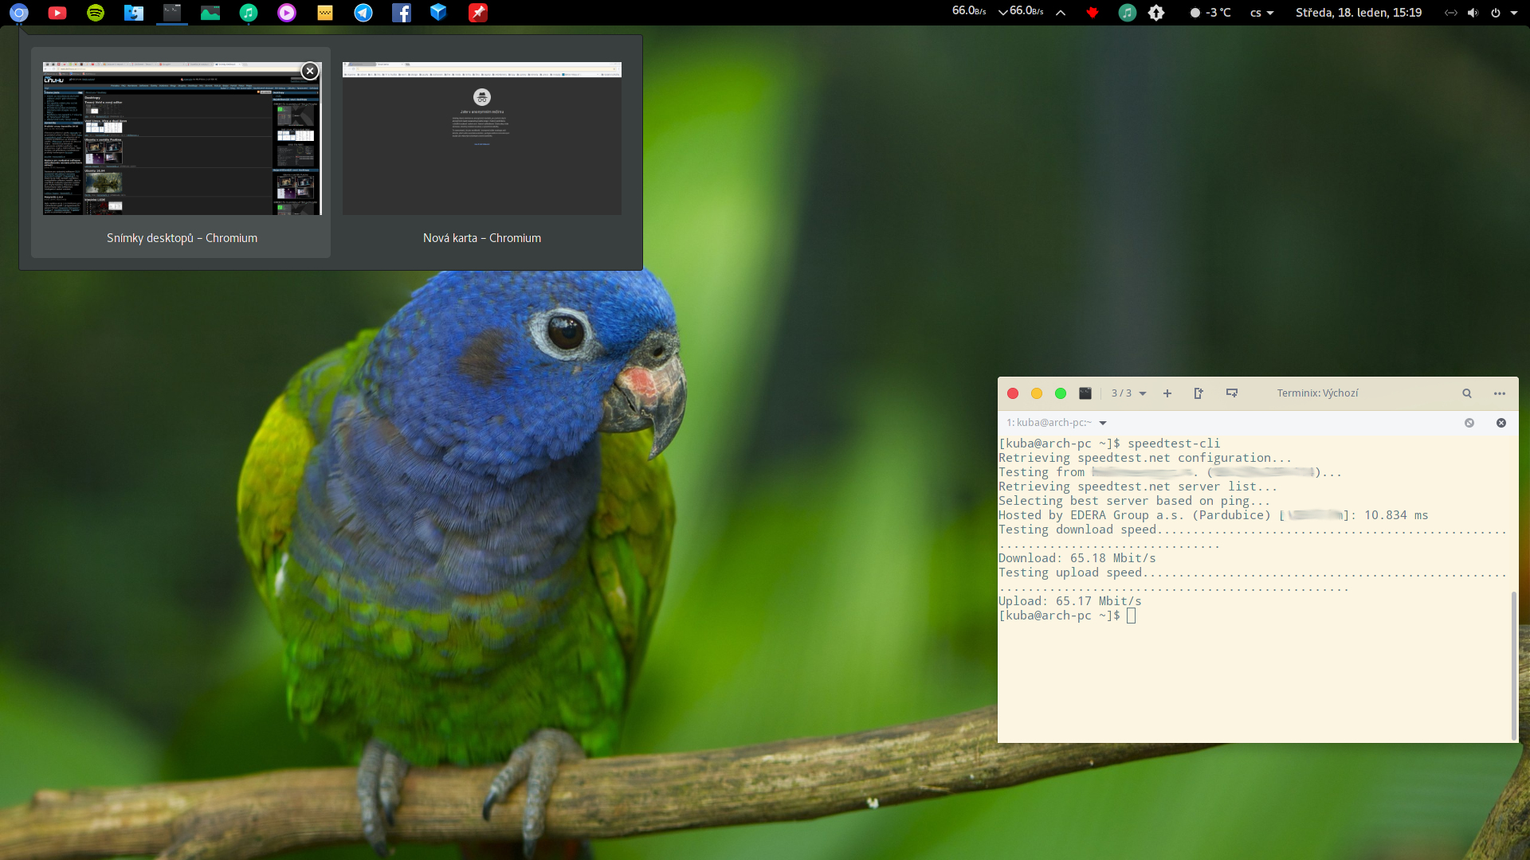Expand the 1: kuba@arch-pc:~ terminal menu
Image resolution: width=1530 pixels, height=860 pixels.
(1057, 423)
